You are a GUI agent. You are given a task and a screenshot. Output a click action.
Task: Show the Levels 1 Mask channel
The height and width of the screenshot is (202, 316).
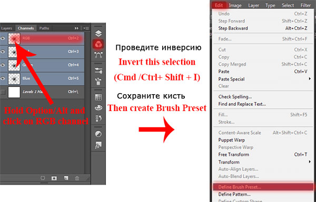(3, 92)
